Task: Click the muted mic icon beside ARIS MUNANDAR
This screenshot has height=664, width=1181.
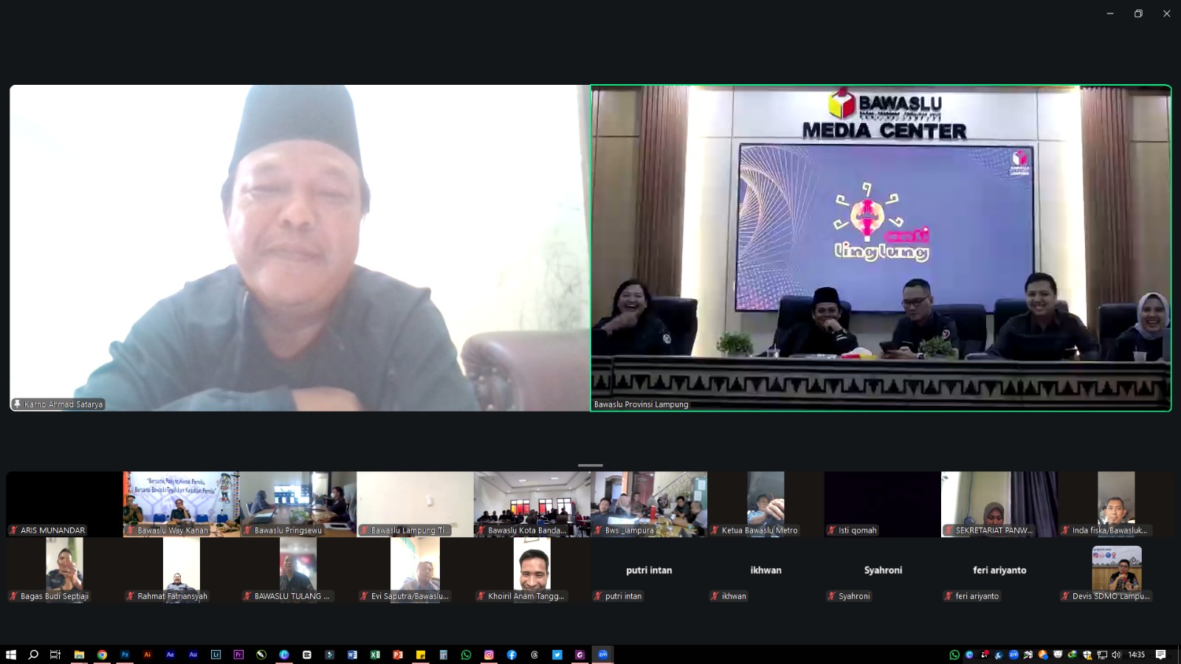Action: pos(13,530)
